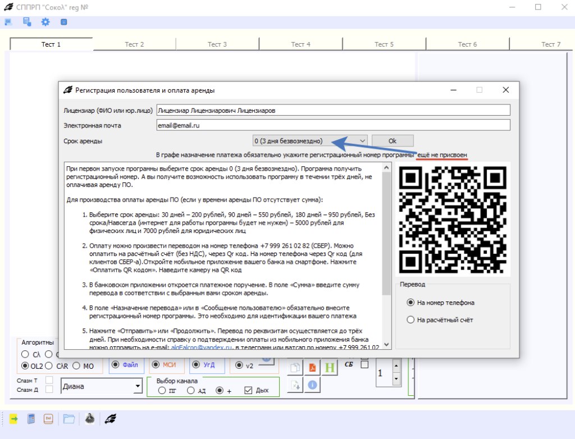Increase the value in the number spinner
This screenshot has height=439, width=575.
(x=396, y=365)
